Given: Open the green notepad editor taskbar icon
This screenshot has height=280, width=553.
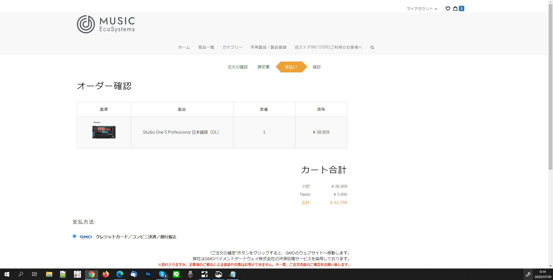Looking at the screenshot, I should click(63, 274).
